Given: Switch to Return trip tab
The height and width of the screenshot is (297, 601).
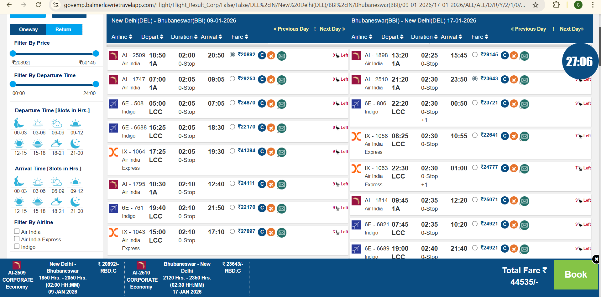Looking at the screenshot, I should (64, 30).
